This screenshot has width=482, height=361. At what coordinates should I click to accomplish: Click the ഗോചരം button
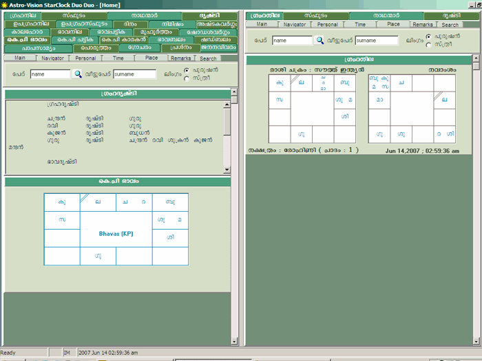tap(140, 48)
